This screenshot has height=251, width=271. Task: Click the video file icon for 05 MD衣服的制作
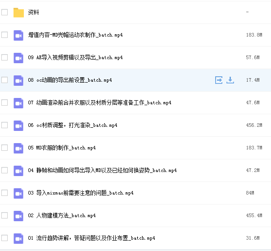click(x=18, y=148)
